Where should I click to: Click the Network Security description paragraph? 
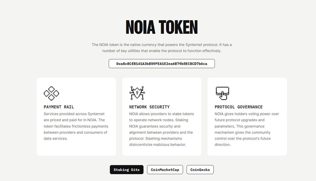(x=161, y=129)
